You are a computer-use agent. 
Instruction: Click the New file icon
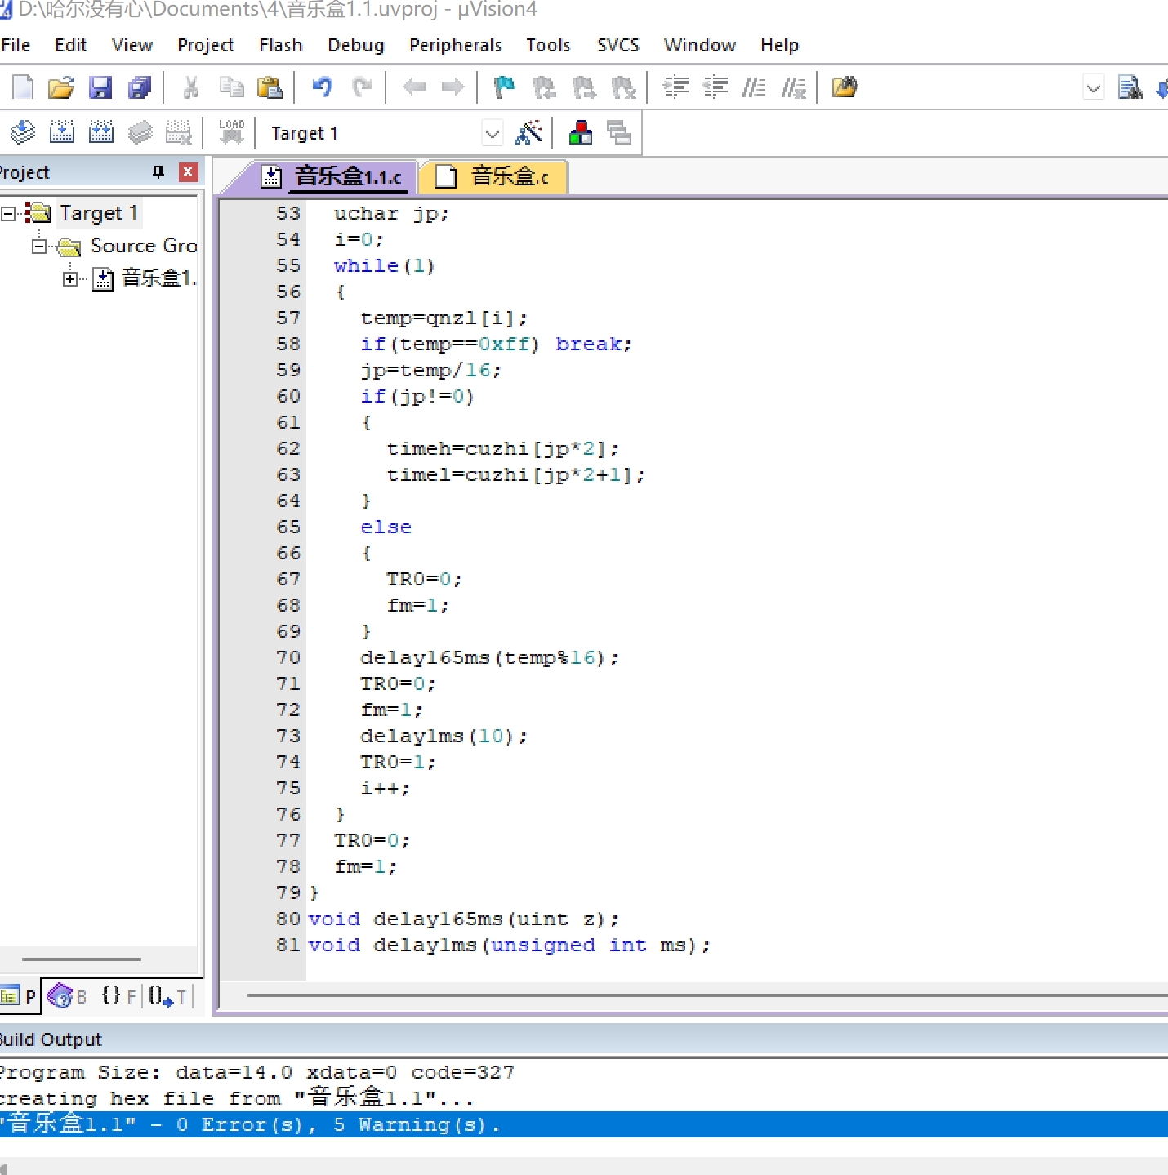point(23,87)
